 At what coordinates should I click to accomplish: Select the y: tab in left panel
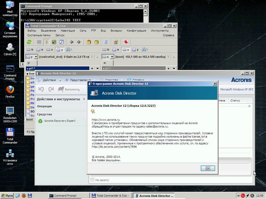click(x=31, y=63)
